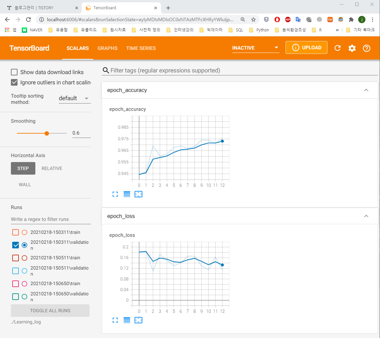Close the TISTORY tab
Viewport: 380px width, 338px height.
(x=77, y=8)
